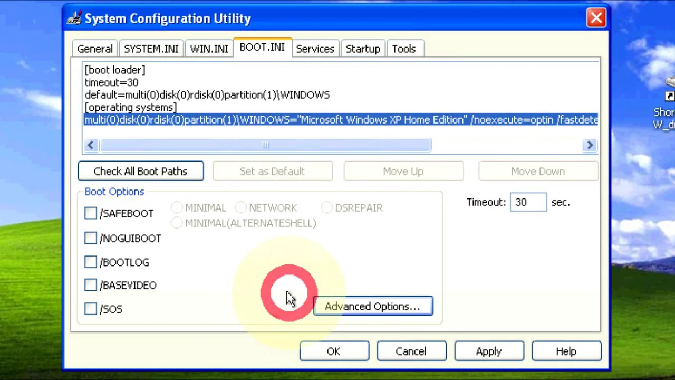Image resolution: width=675 pixels, height=380 pixels.
Task: Click Check All Boot Paths button
Action: coord(140,171)
